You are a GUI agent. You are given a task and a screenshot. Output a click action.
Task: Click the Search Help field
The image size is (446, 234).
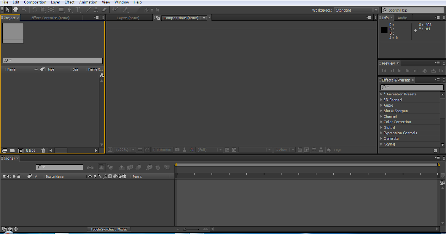[x=413, y=10]
